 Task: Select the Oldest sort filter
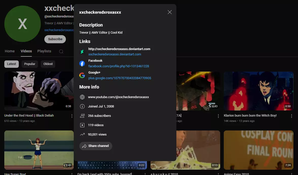pyautogui.click(x=48, y=64)
